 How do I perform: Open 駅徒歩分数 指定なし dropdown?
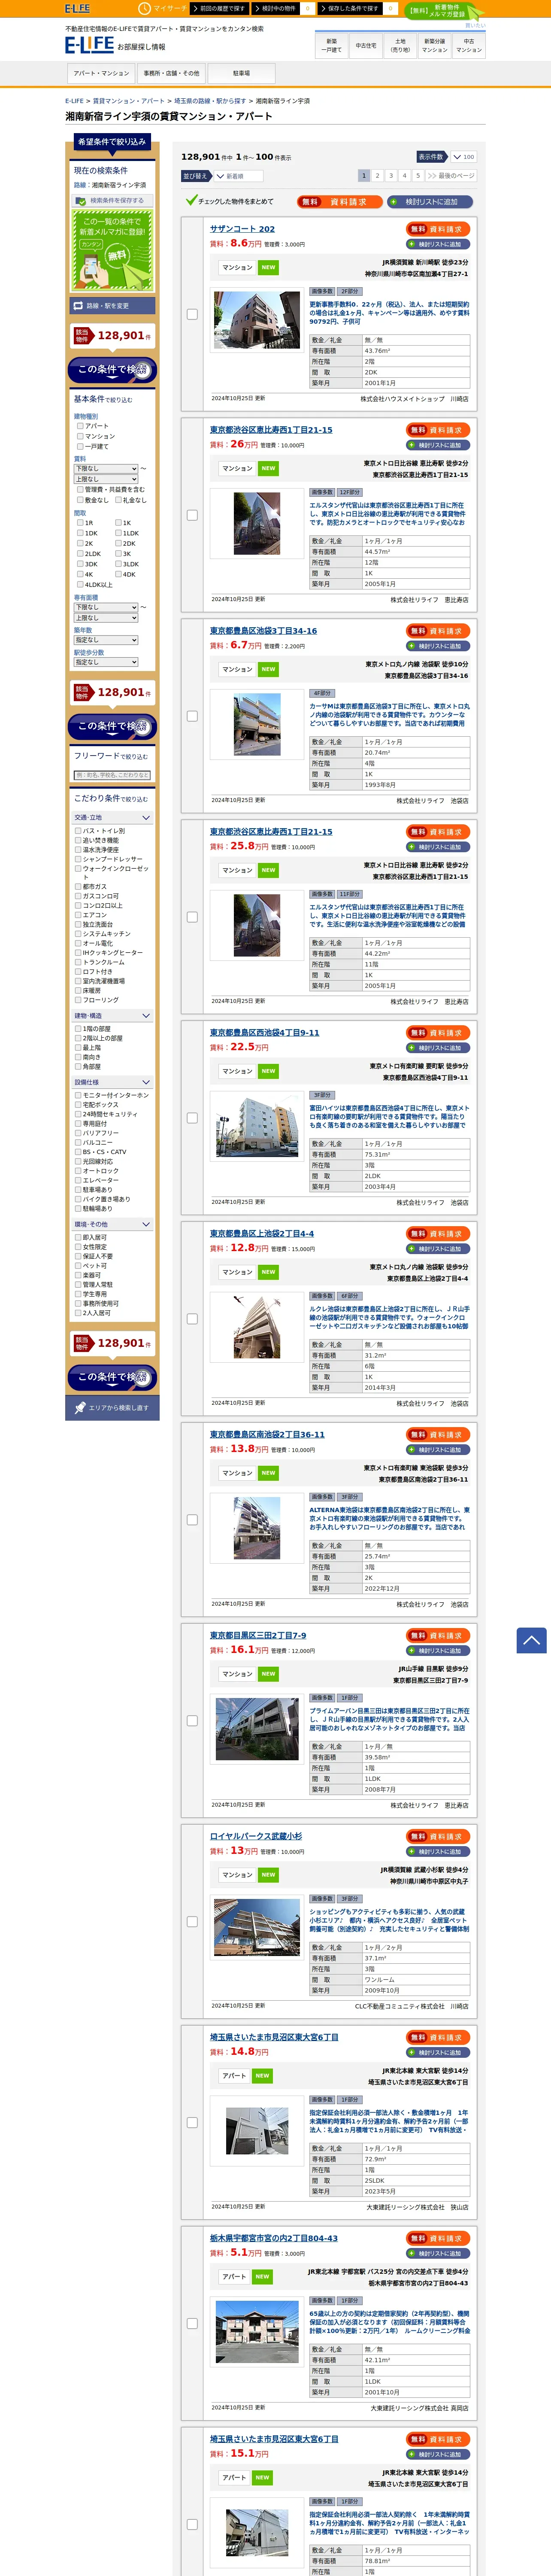(106, 662)
